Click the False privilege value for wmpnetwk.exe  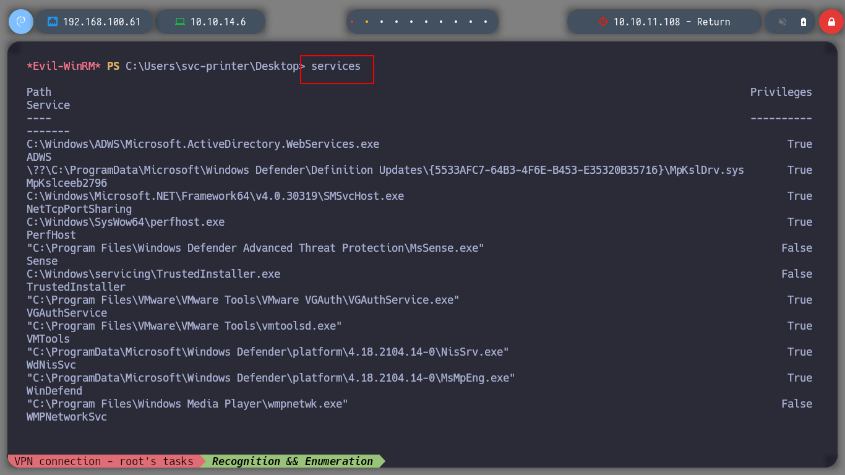(797, 404)
